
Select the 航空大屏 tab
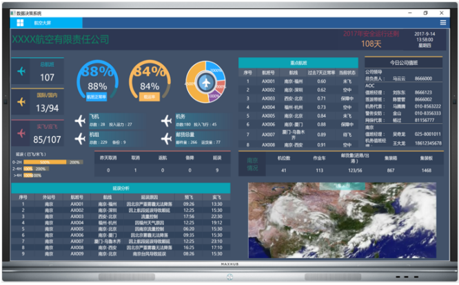point(43,22)
